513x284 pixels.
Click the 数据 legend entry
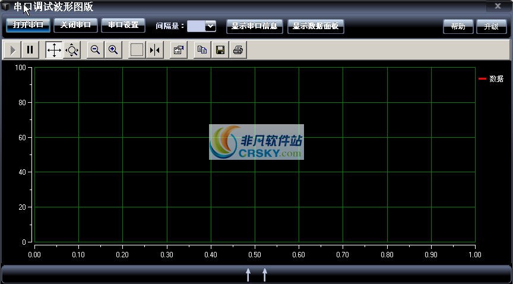[x=491, y=78]
